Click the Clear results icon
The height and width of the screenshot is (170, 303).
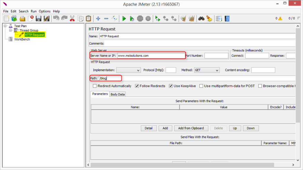(183, 19)
